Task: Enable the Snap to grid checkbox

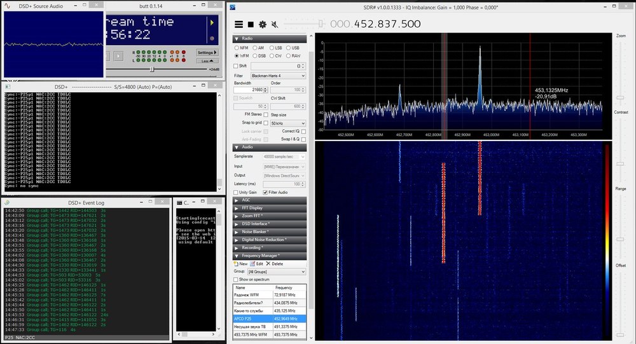Action: point(266,123)
